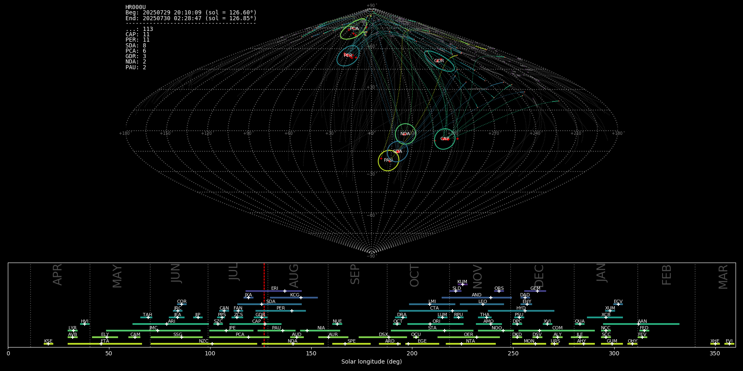Screen dimensions: 743x371
Task: Click the NZC shower label in timeline
Action: point(204,341)
